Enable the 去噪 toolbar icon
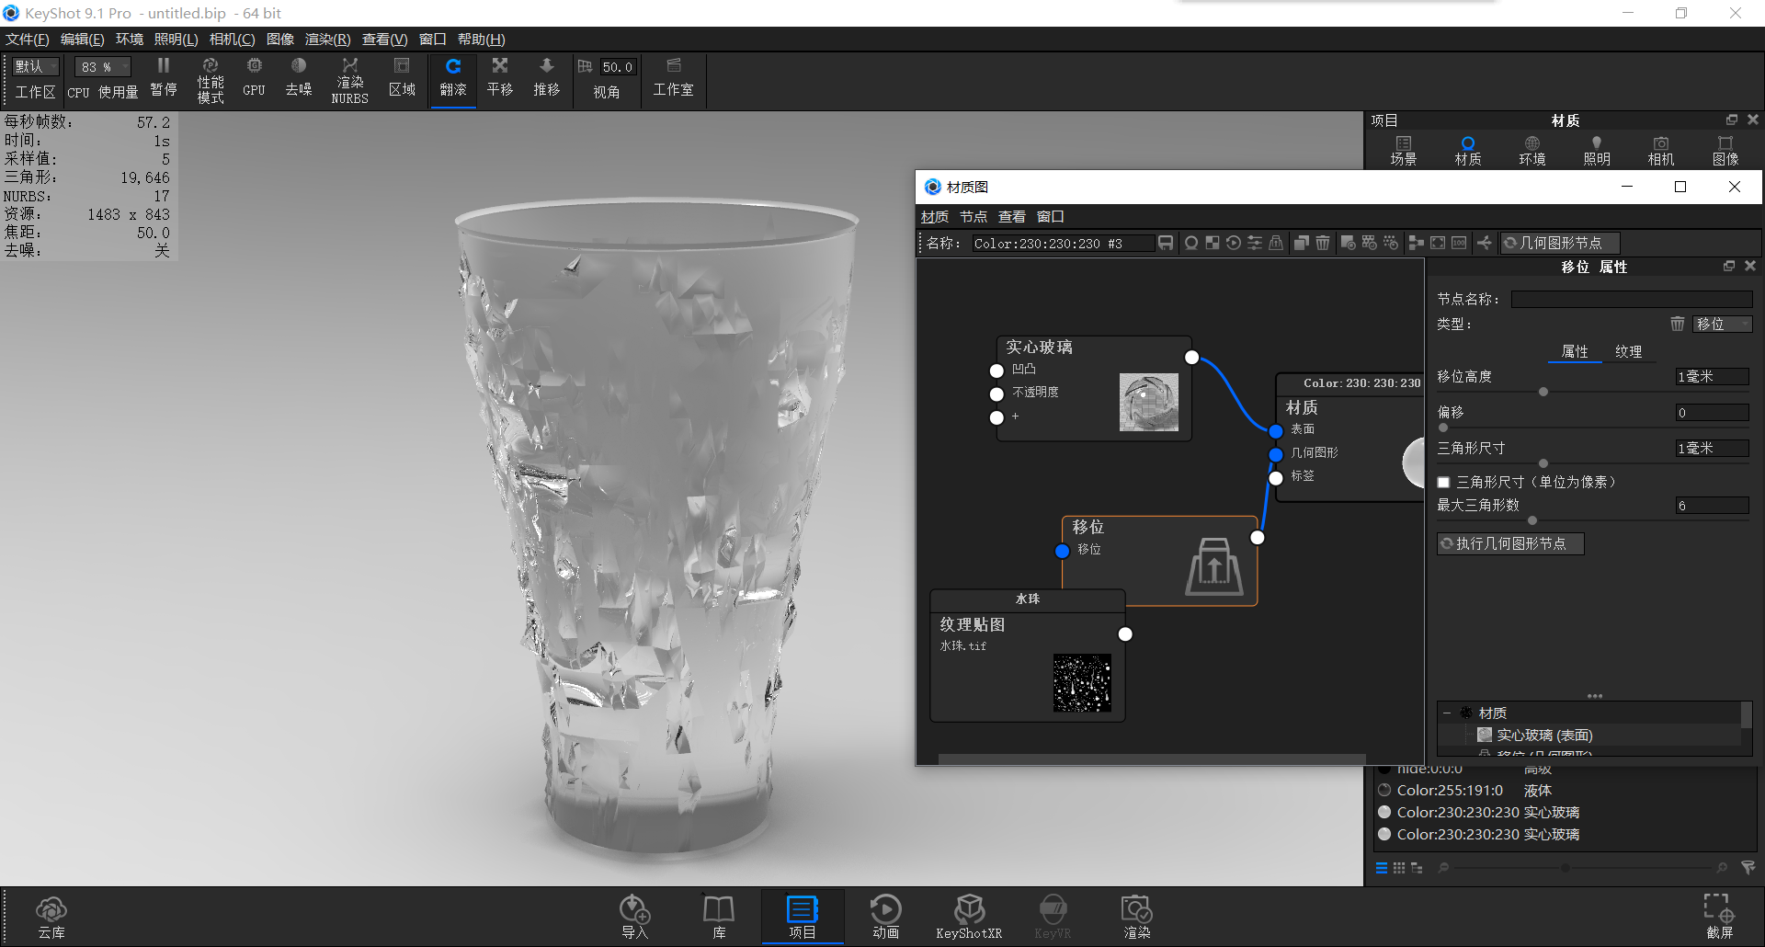The image size is (1765, 947). pos(298,79)
